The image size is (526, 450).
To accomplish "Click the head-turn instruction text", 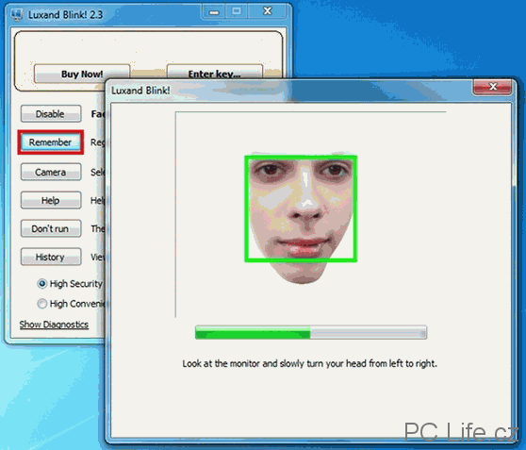I will (x=309, y=363).
